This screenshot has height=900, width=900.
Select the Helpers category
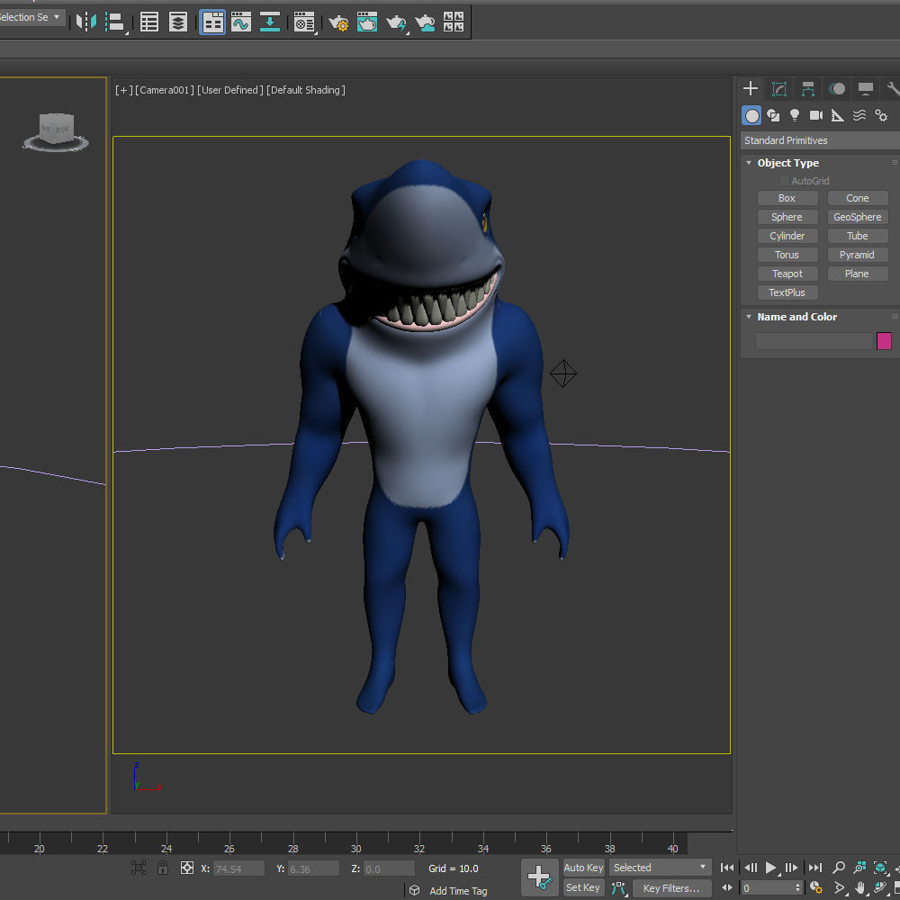pyautogui.click(x=837, y=115)
